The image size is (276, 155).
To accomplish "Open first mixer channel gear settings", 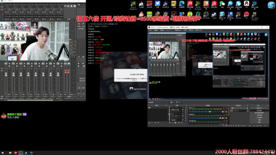I will coord(226,112).
